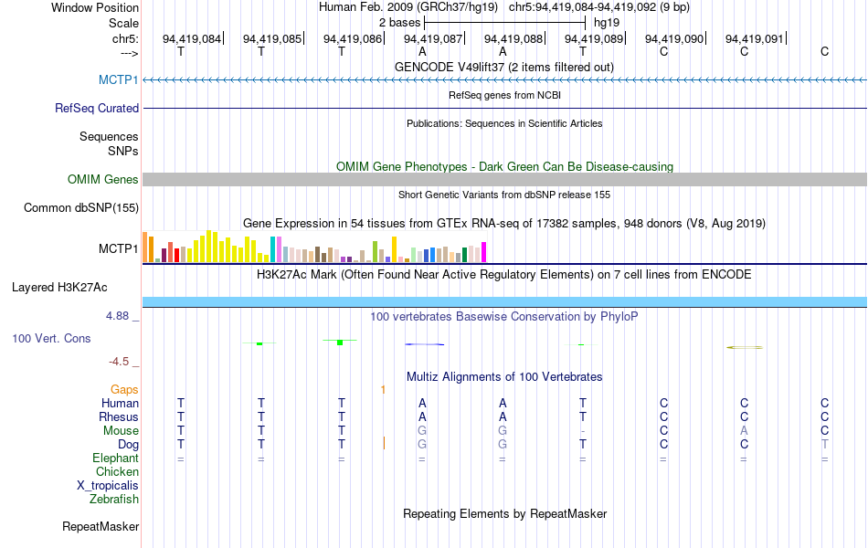Screen dimensions: 868x548
Task: Select the SNPs track label
Action: pyautogui.click(x=123, y=151)
